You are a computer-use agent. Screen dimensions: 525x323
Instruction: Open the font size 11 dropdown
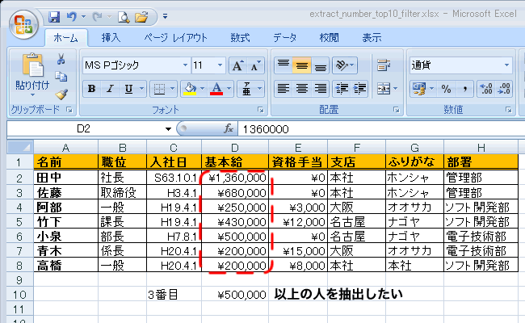220,65
